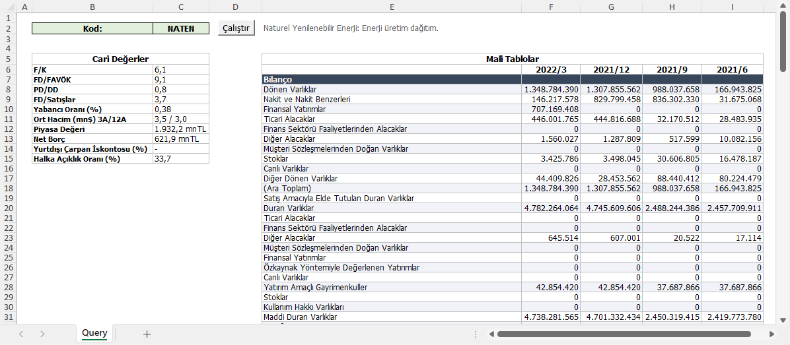
Task: Select Ort Hacim value 3,5 / 3,0
Action: point(181,119)
